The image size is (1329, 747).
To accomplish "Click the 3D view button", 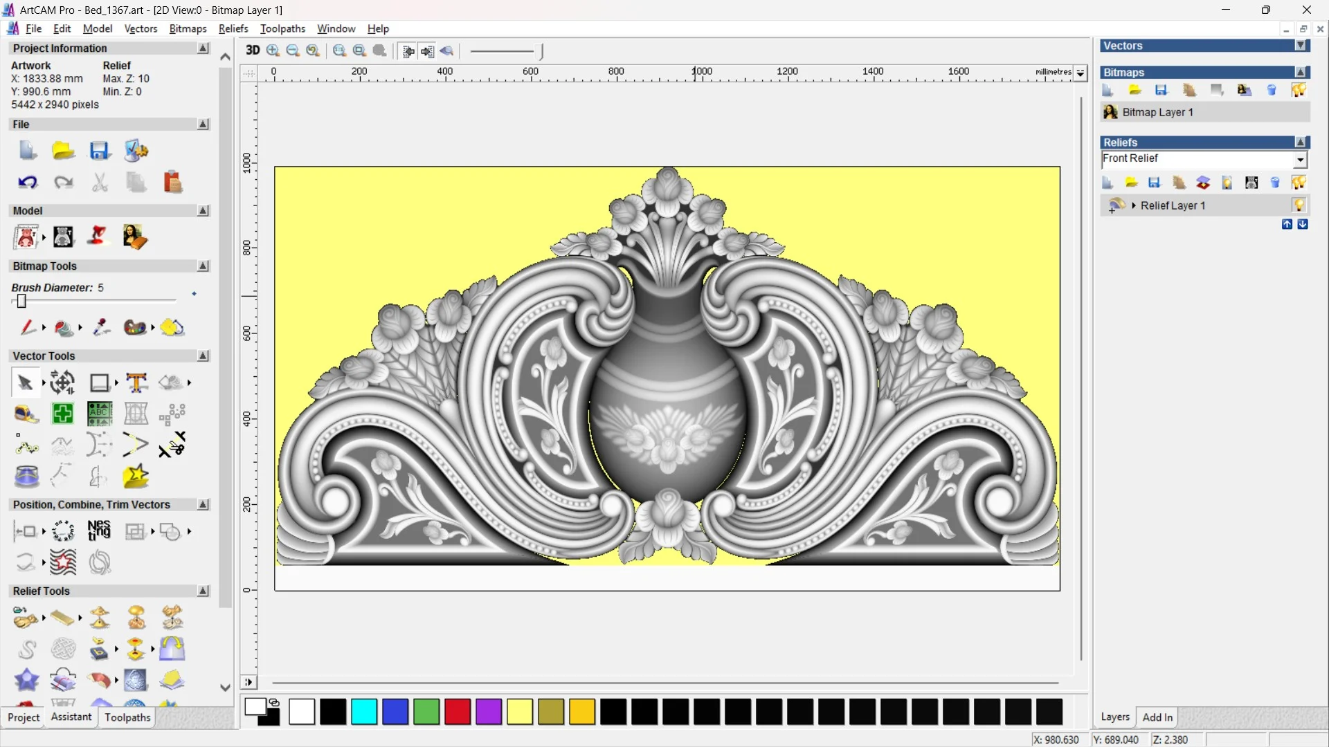I will 253,50.
